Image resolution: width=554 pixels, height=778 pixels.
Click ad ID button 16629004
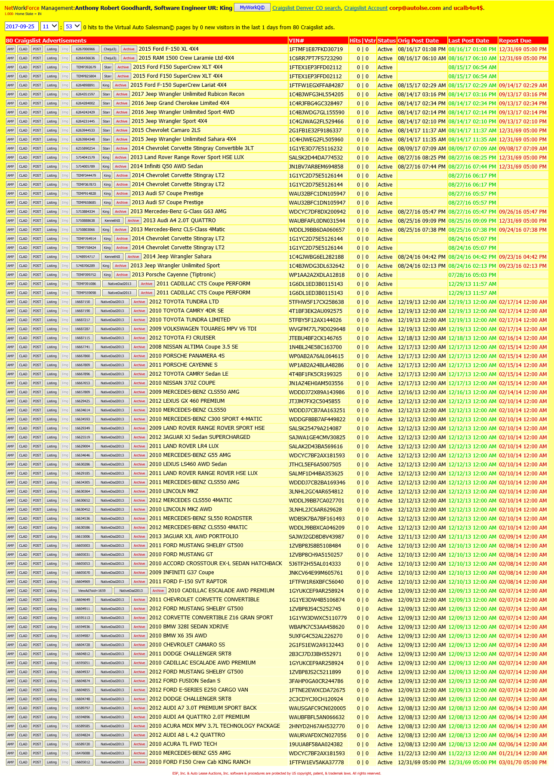83,446
